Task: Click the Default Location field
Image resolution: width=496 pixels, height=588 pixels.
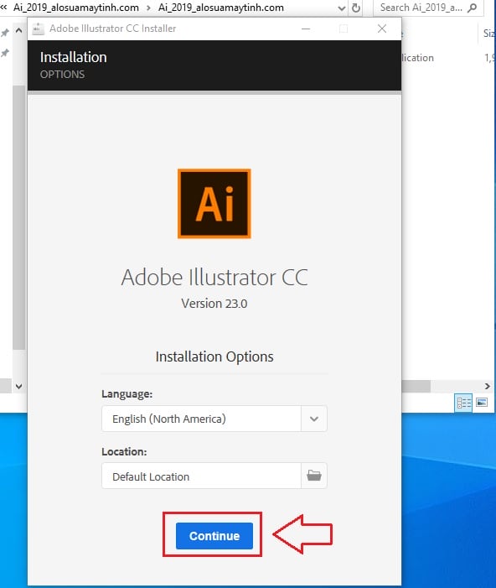Action: (x=201, y=476)
